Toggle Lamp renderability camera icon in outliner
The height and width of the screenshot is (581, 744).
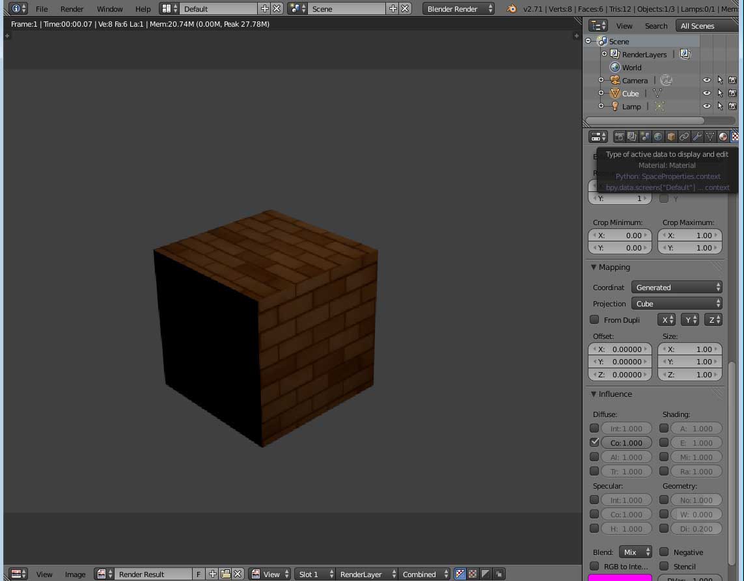pyautogui.click(x=732, y=106)
